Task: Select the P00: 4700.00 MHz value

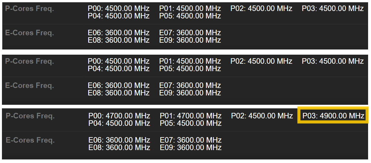Action: [x=119, y=116]
